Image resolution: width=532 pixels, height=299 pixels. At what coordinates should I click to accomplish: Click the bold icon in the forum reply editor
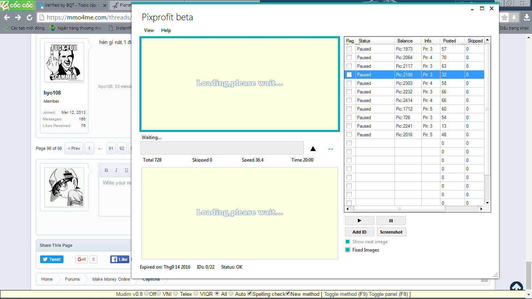(x=106, y=170)
